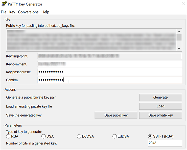
Task: Click the 'Type of key to generate' label
Action: tap(24, 132)
